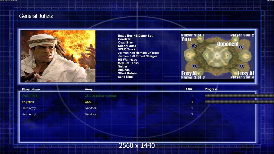Click 'Easy AI' label above Player Slot 3
Viewport: 274px width, 154px height.
tap(189, 73)
